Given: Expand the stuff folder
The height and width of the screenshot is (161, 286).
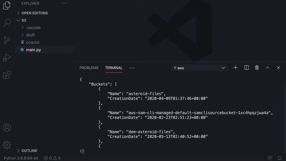Looking at the screenshot, I should [28, 35].
